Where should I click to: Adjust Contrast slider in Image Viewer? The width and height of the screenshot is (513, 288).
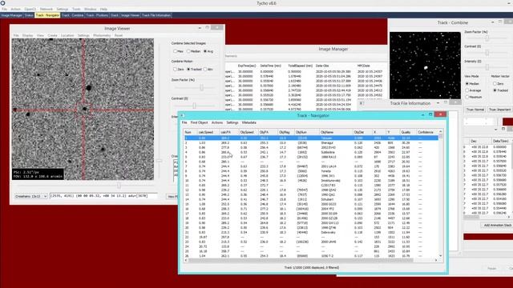coord(194,106)
